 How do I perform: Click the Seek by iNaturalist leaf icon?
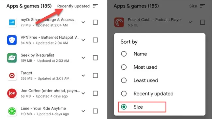[x=12, y=58]
